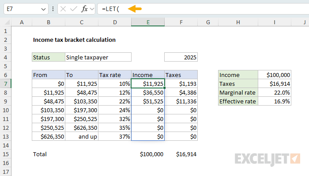Select column I header
Screen dimensions: 309x176
pyautogui.click(x=275, y=22)
